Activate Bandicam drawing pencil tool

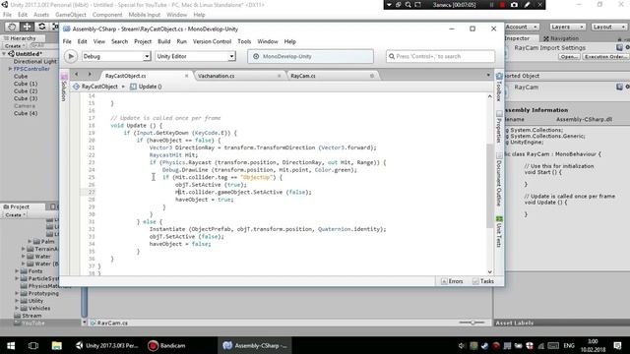528,5
